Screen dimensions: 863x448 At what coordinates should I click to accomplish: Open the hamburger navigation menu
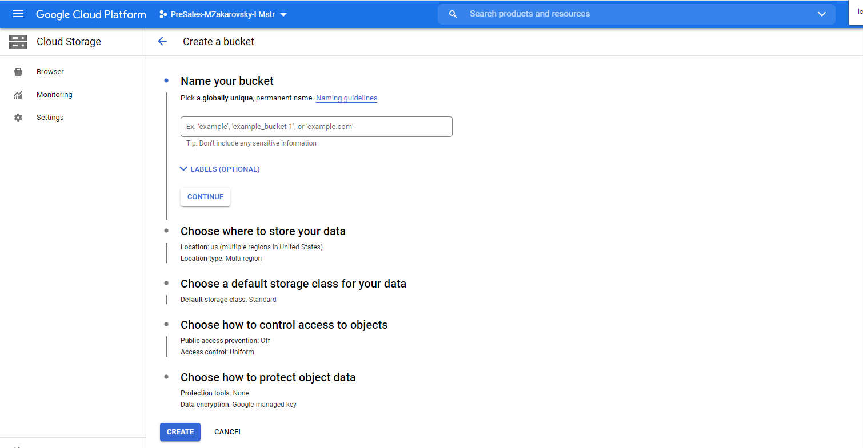pyautogui.click(x=18, y=14)
